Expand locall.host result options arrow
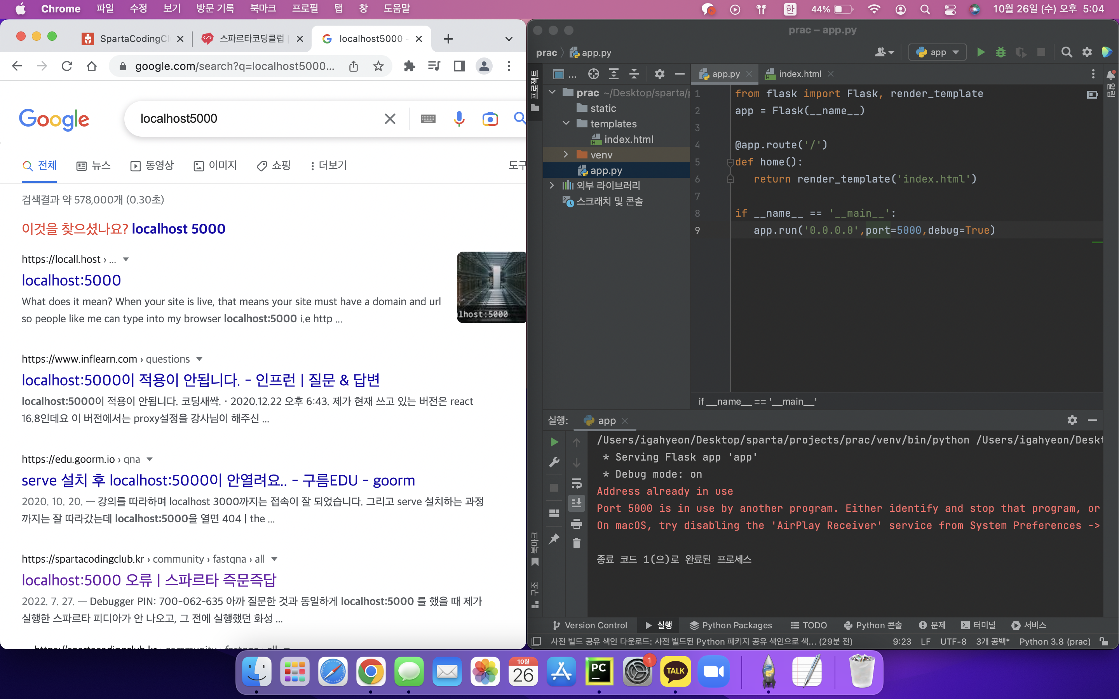The height and width of the screenshot is (699, 1119). pyautogui.click(x=126, y=259)
